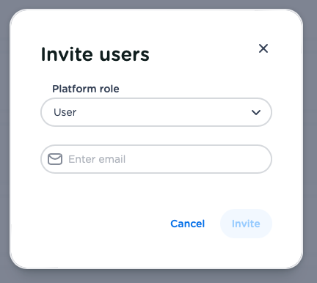This screenshot has height=283, width=317.
Task: Close the Invite users dialog with X
Action: click(263, 48)
